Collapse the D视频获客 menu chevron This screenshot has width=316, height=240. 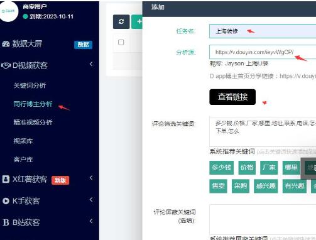[91, 64]
